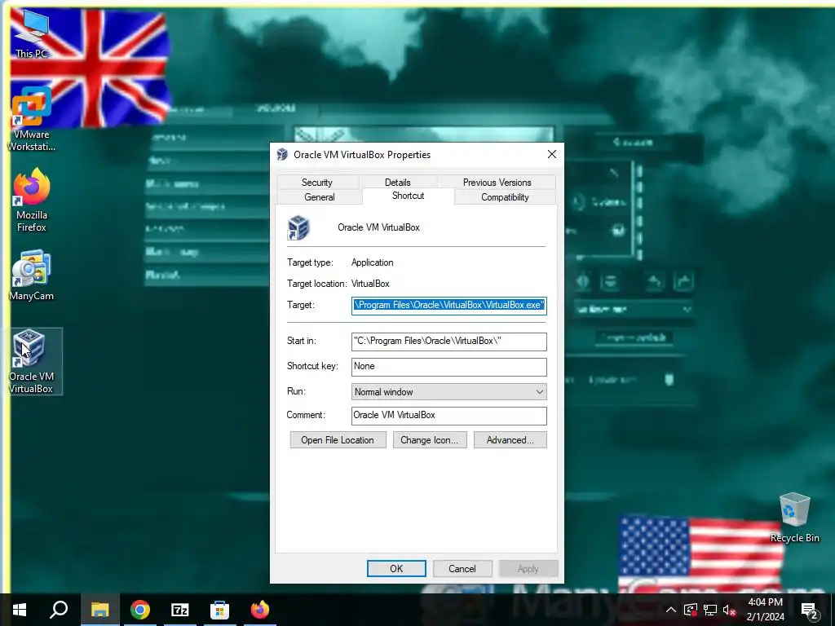Expand the Run dropdown set to Normal window
835x626 pixels.
[449, 392]
